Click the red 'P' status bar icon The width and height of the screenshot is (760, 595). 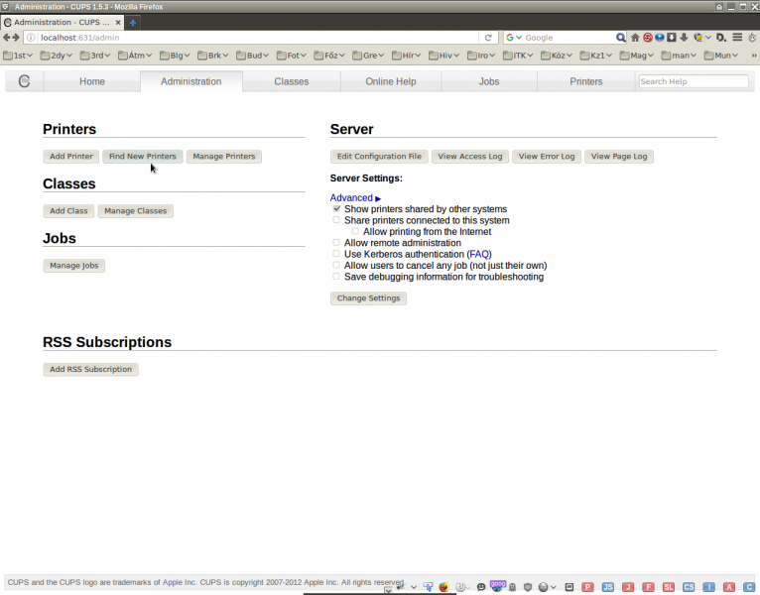(587, 587)
